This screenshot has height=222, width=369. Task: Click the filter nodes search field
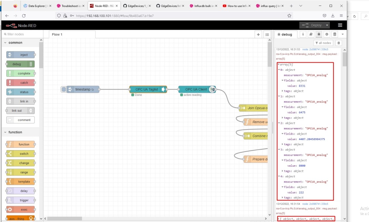22,34
